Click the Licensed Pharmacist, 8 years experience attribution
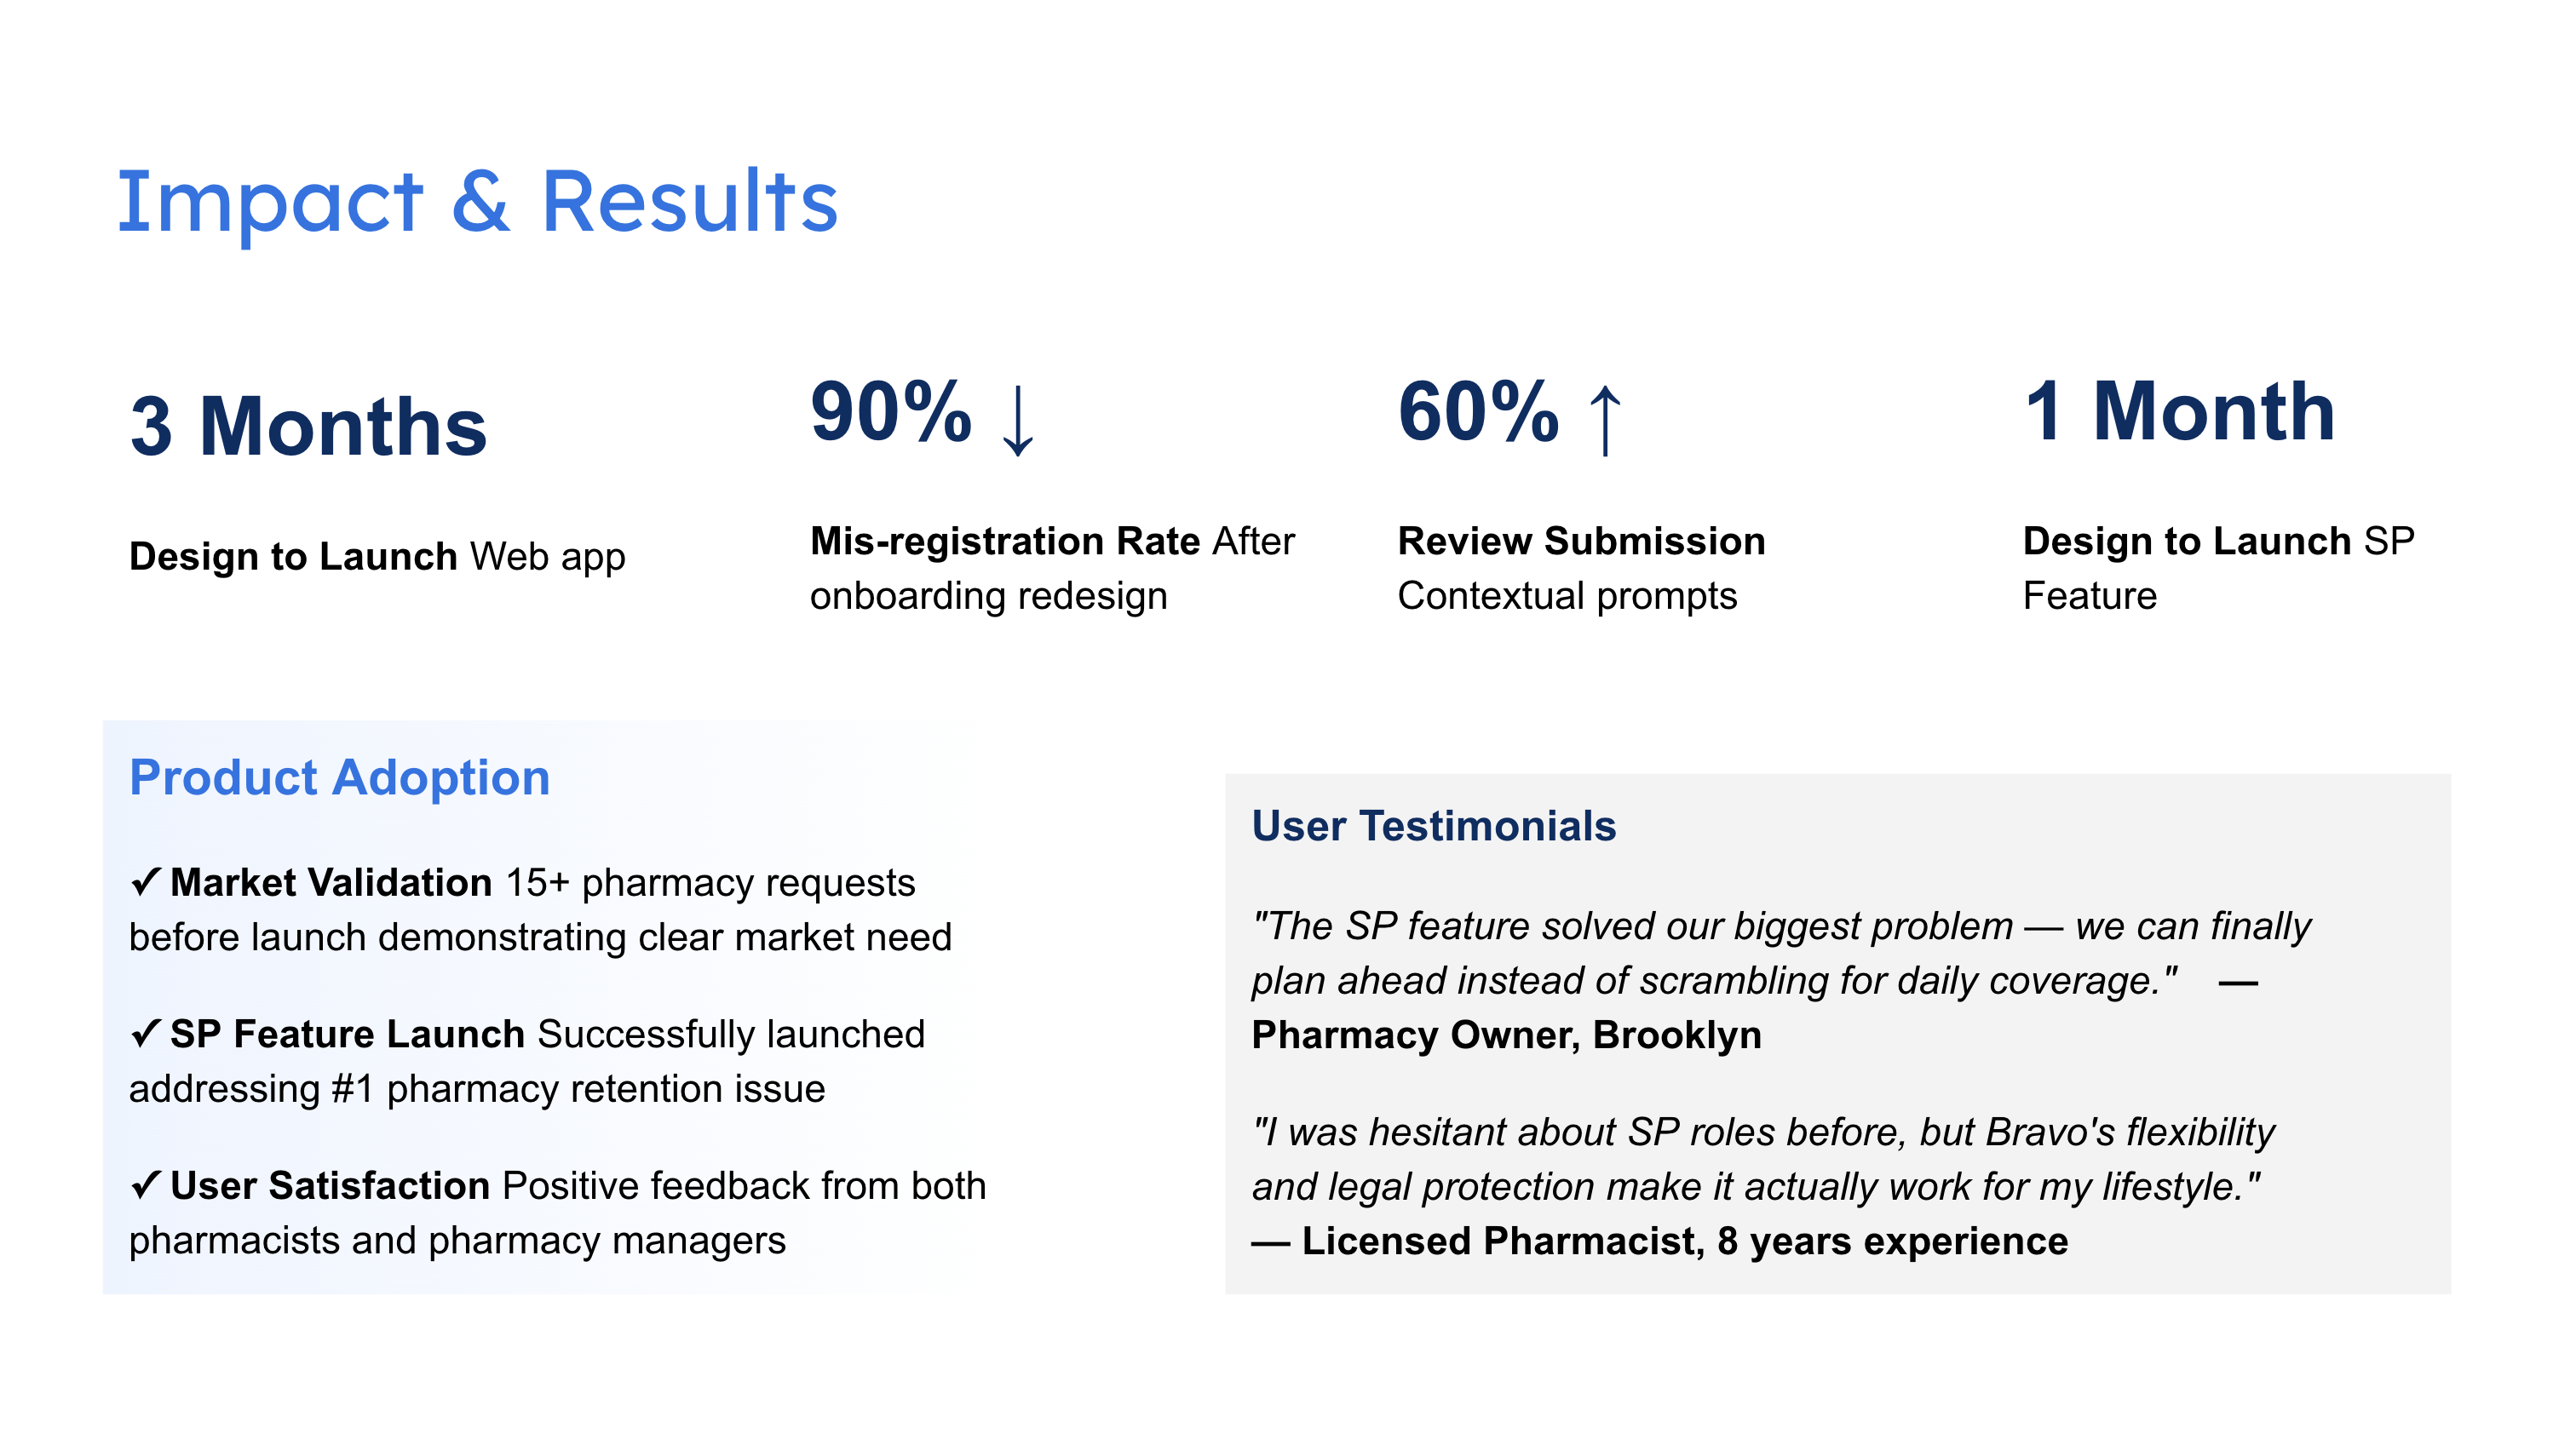Viewport: 2576px width, 1439px height. coord(1684,1240)
